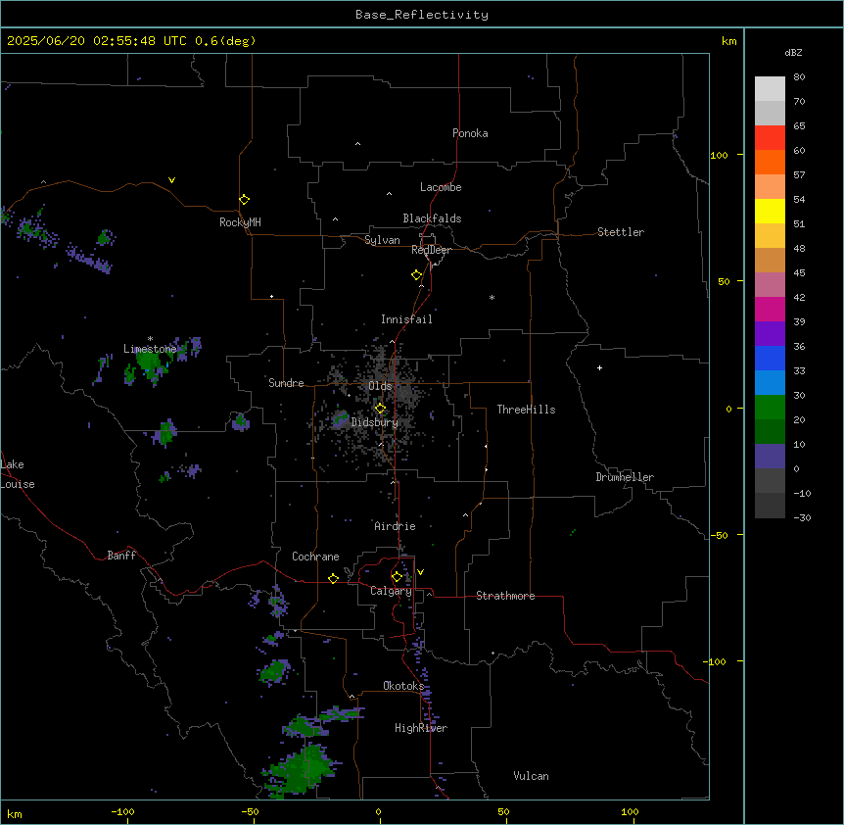Click the Calgary city label
The height and width of the screenshot is (825, 844).
tap(392, 591)
